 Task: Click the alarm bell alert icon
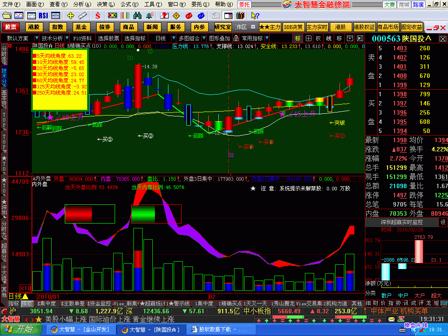150,15
